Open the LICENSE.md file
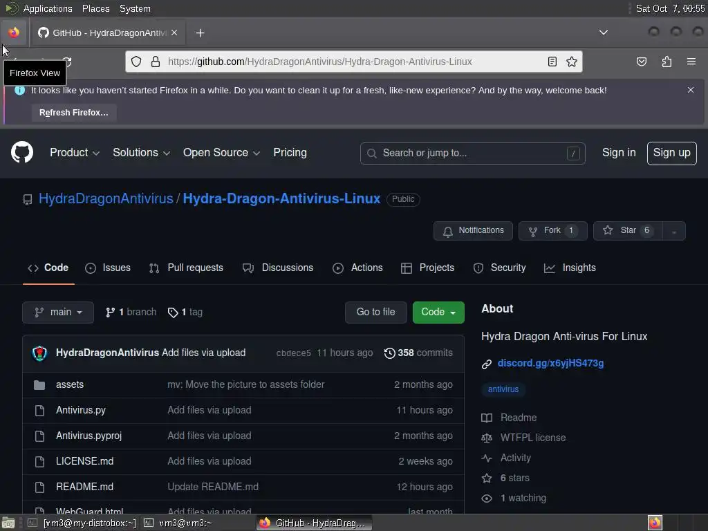The image size is (708, 531). (85, 461)
